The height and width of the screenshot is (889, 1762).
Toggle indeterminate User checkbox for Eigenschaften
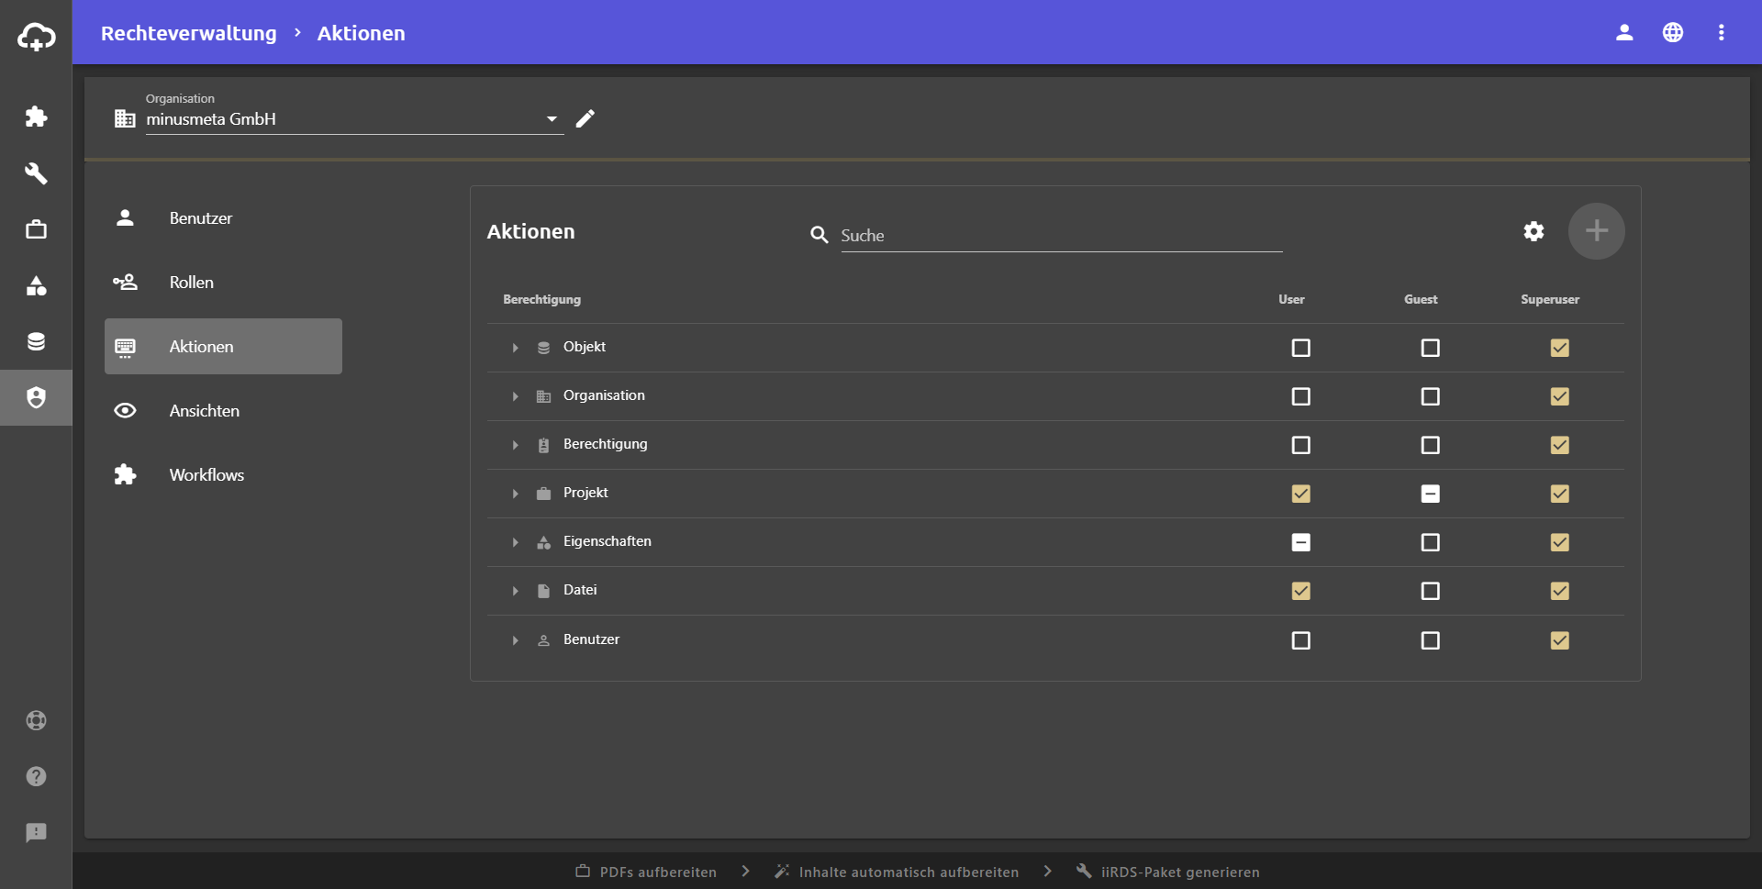pos(1301,542)
